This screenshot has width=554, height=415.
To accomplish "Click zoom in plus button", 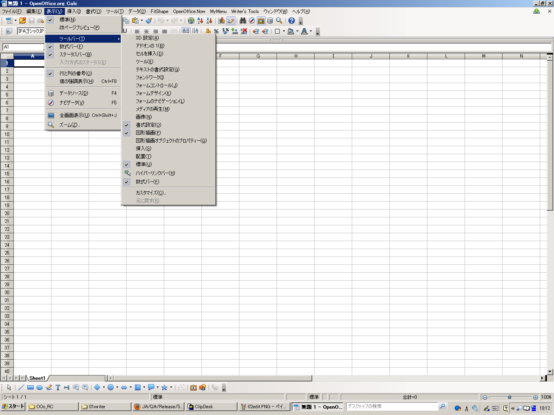I will pyautogui.click(x=535, y=397).
